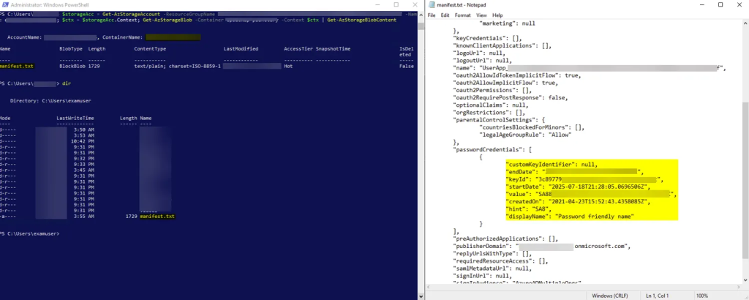Open the Edit menu in Notepad

[444, 15]
